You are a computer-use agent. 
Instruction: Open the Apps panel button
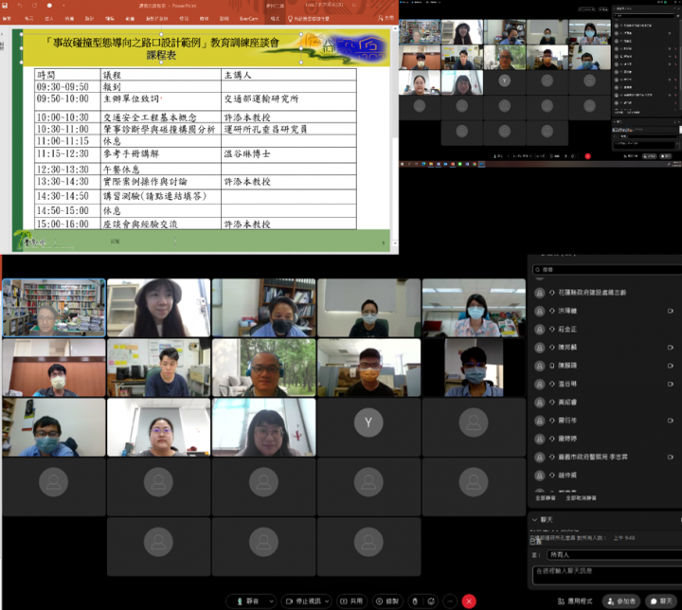pyautogui.click(x=574, y=601)
